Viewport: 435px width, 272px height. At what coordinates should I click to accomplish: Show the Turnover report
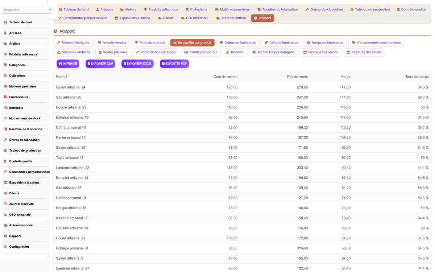(235, 52)
